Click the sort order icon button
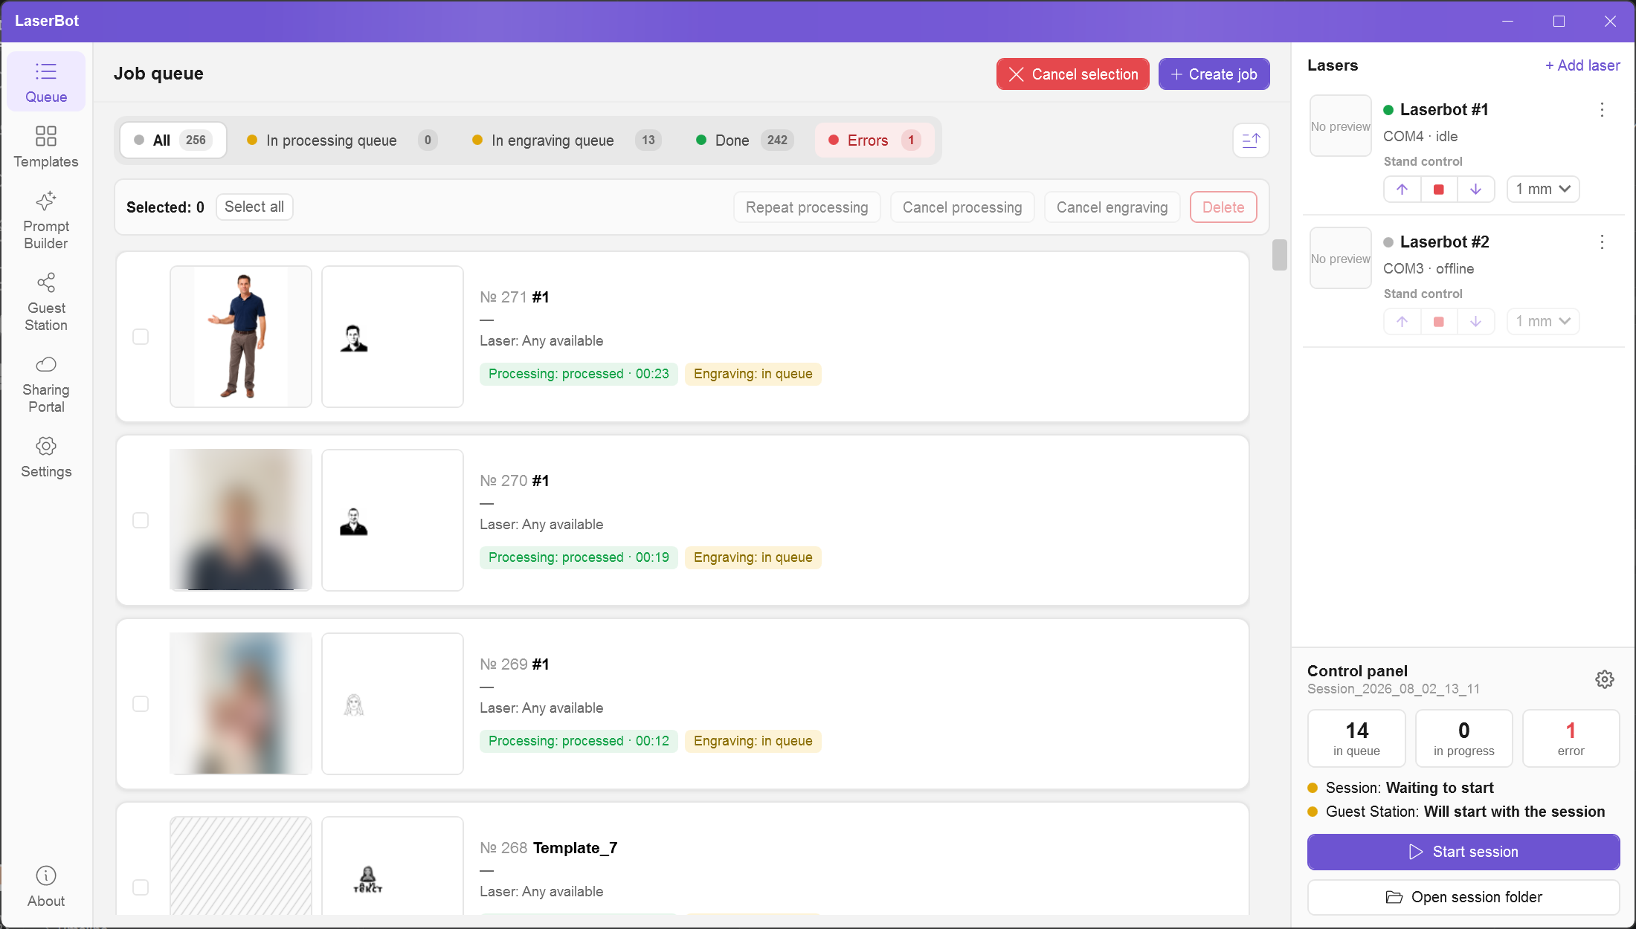Image resolution: width=1636 pixels, height=929 pixels. tap(1251, 140)
